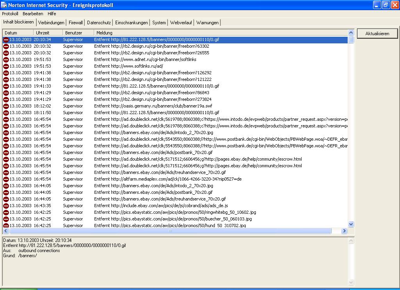The image size is (400, 290).
Task: Click blocked icon on www.softlinks.ru/ad/ row
Action: coord(6,66)
